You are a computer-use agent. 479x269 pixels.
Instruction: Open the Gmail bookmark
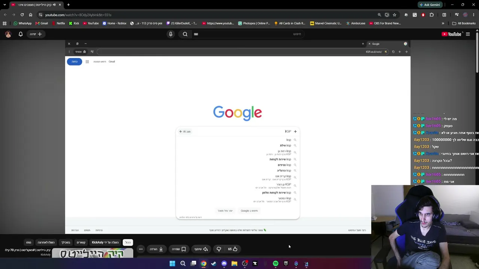click(x=42, y=23)
